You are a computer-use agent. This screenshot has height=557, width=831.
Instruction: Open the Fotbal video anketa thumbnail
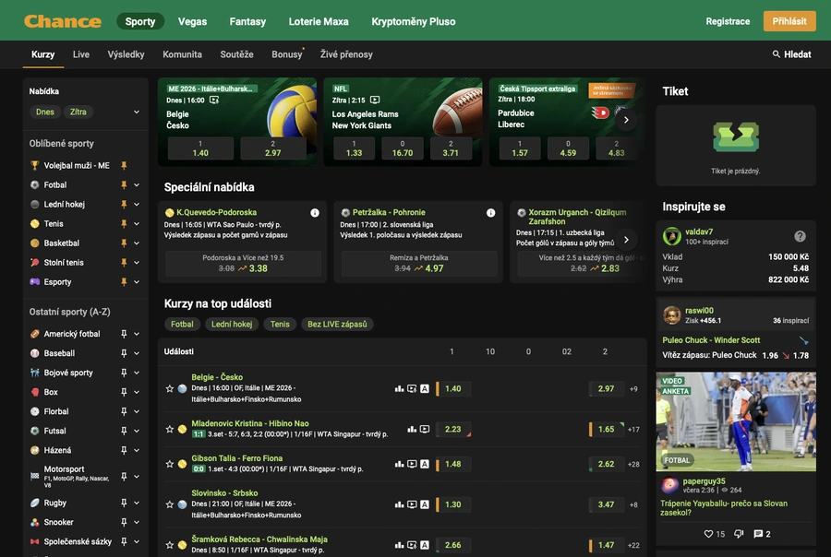[x=736, y=421]
